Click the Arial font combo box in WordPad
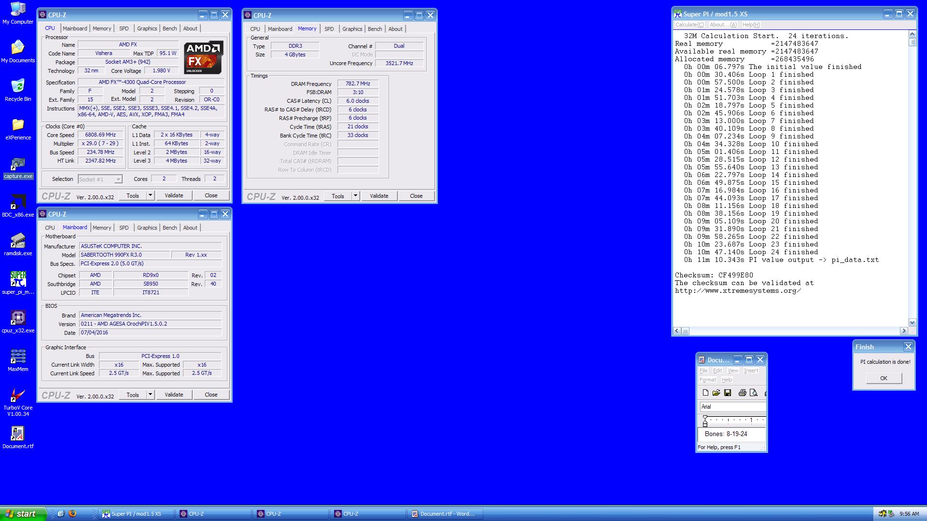The width and height of the screenshot is (927, 521). pos(732,407)
